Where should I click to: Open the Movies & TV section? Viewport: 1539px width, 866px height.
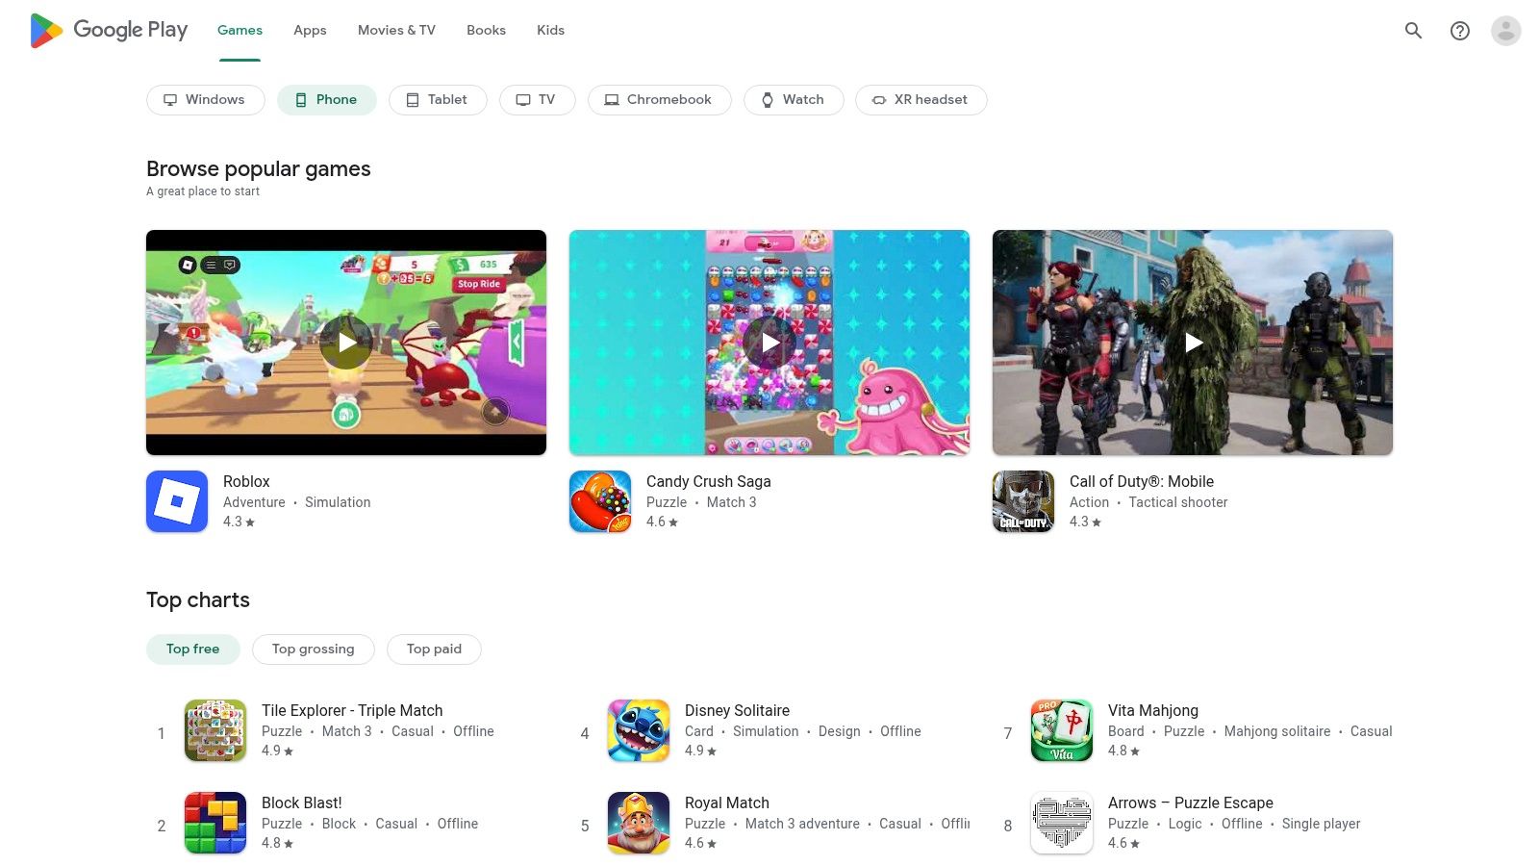pos(395,30)
